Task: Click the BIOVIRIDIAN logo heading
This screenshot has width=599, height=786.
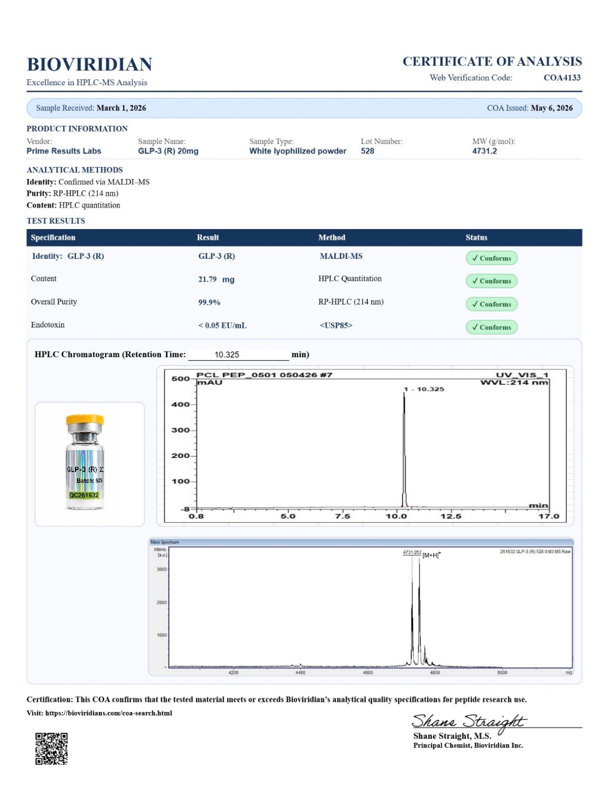Action: pos(89,64)
